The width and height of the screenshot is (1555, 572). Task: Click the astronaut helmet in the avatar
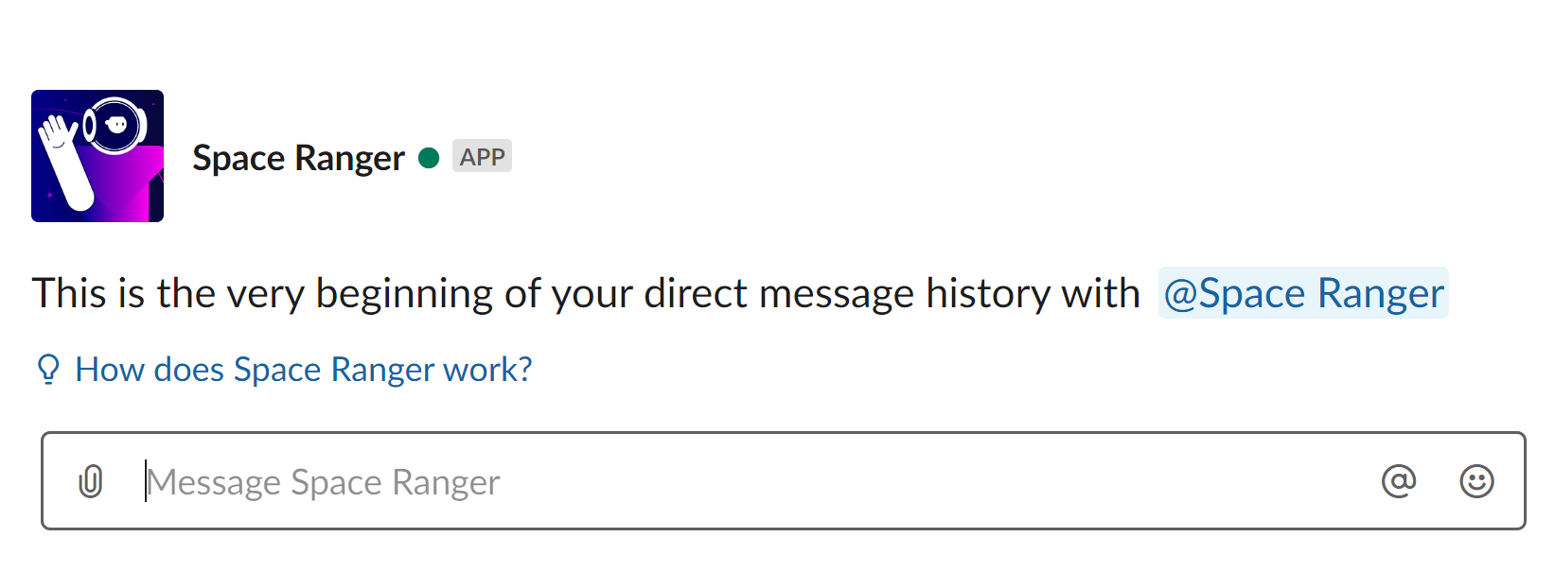115,126
